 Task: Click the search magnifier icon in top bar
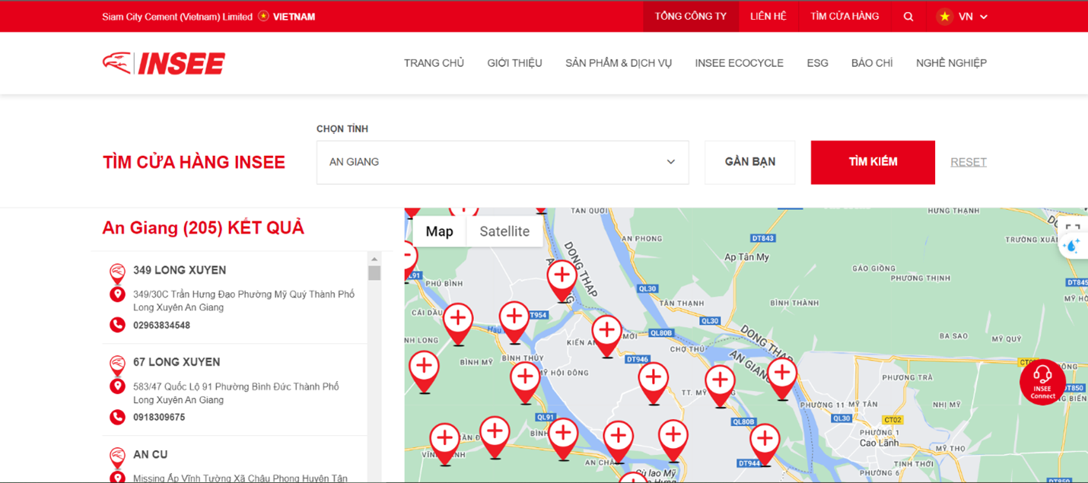coord(908,17)
